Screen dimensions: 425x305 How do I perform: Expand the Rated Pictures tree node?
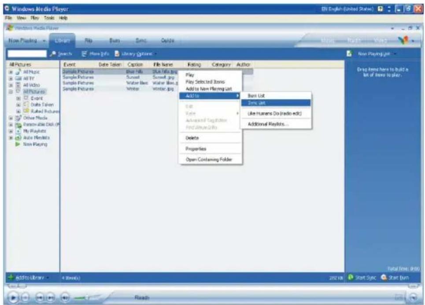tap(18, 111)
